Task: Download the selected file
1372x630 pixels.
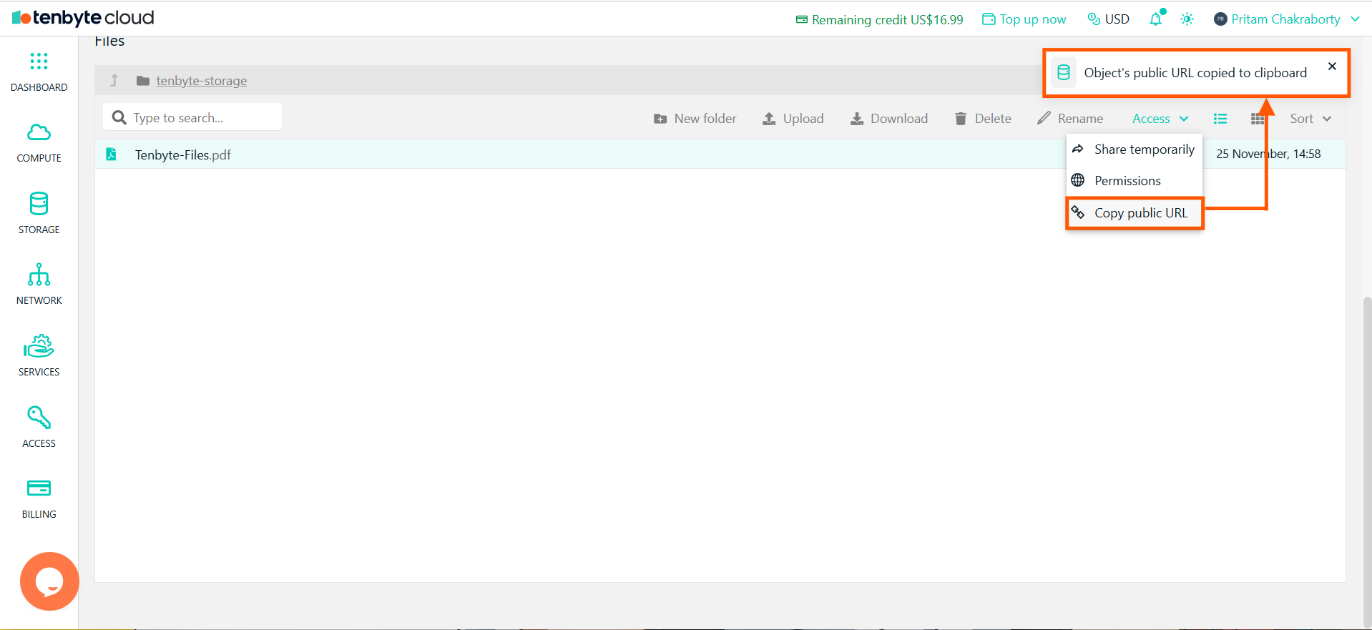Action: coord(888,119)
